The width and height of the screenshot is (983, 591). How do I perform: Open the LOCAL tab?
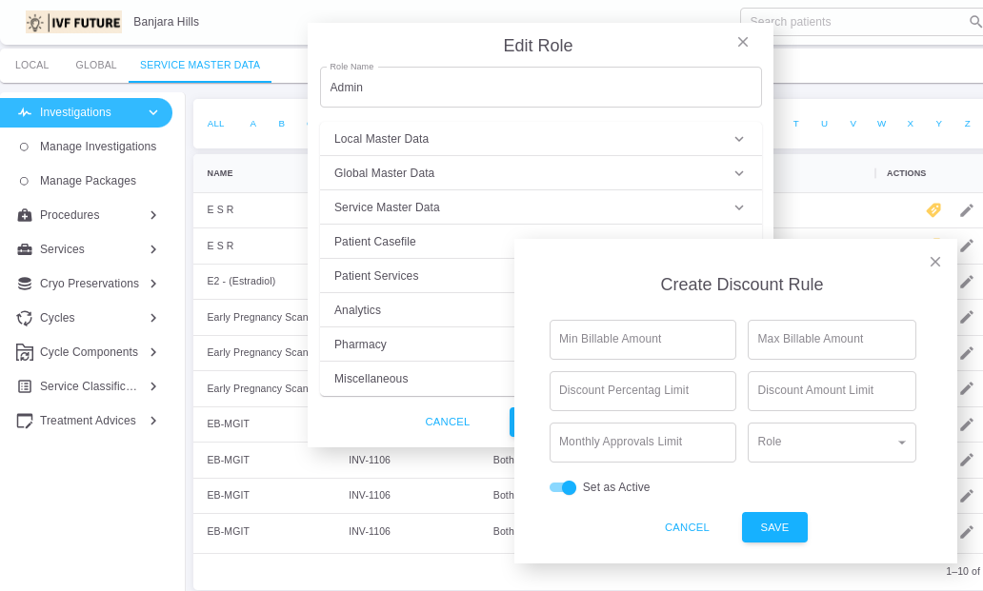click(32, 65)
